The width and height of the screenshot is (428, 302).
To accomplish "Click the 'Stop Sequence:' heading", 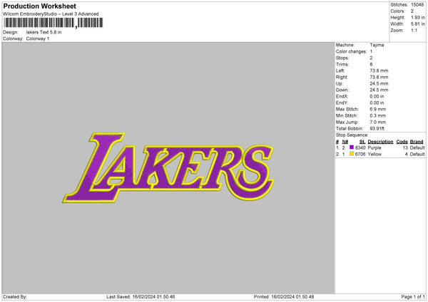I will click(x=352, y=135).
